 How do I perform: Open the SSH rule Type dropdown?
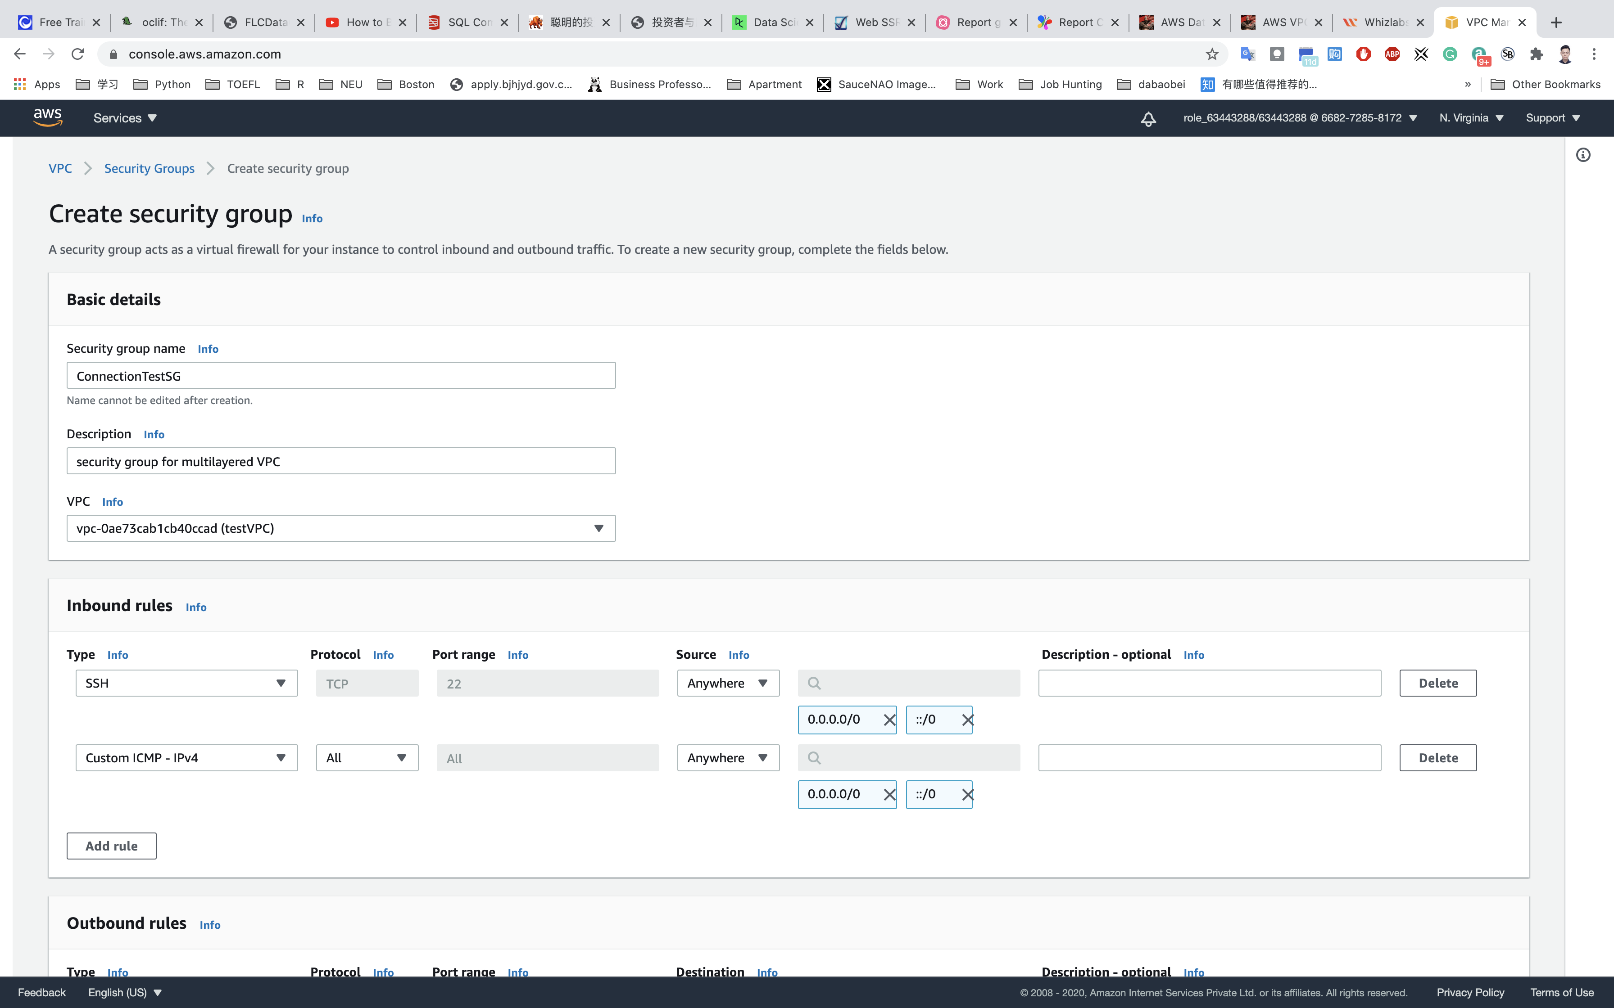point(186,684)
